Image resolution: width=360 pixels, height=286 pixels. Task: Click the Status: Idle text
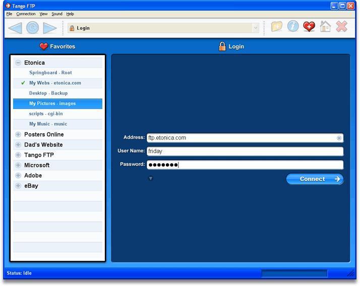(x=19, y=273)
